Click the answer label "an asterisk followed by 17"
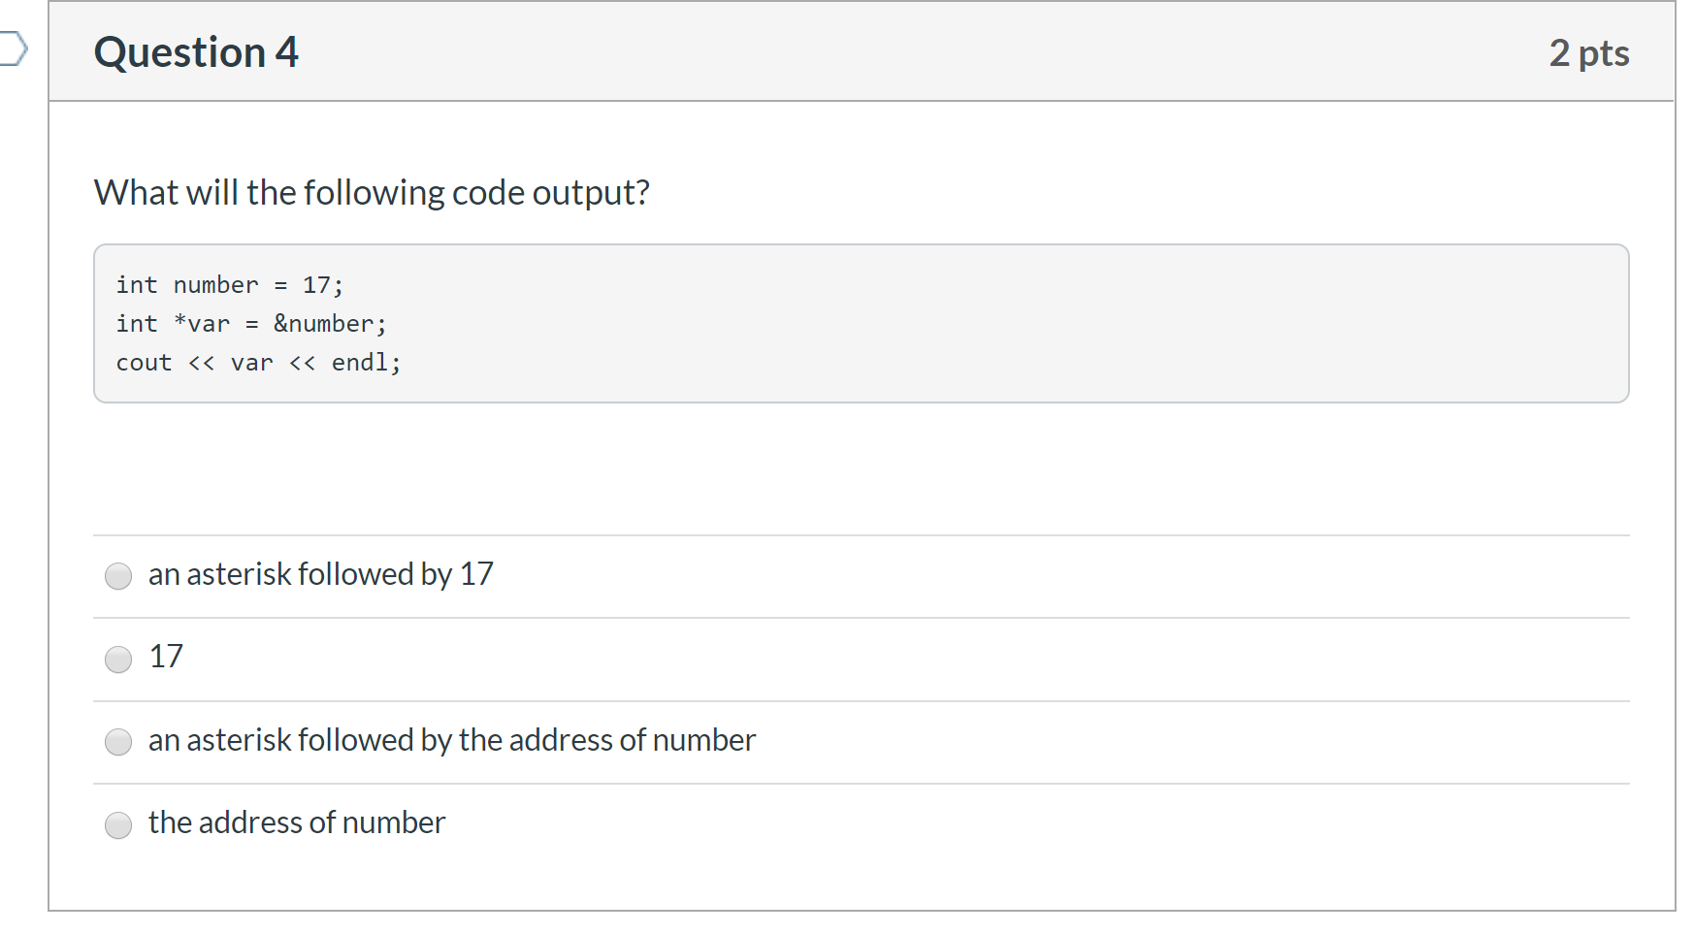Image resolution: width=1694 pixels, height=934 pixels. 320,573
